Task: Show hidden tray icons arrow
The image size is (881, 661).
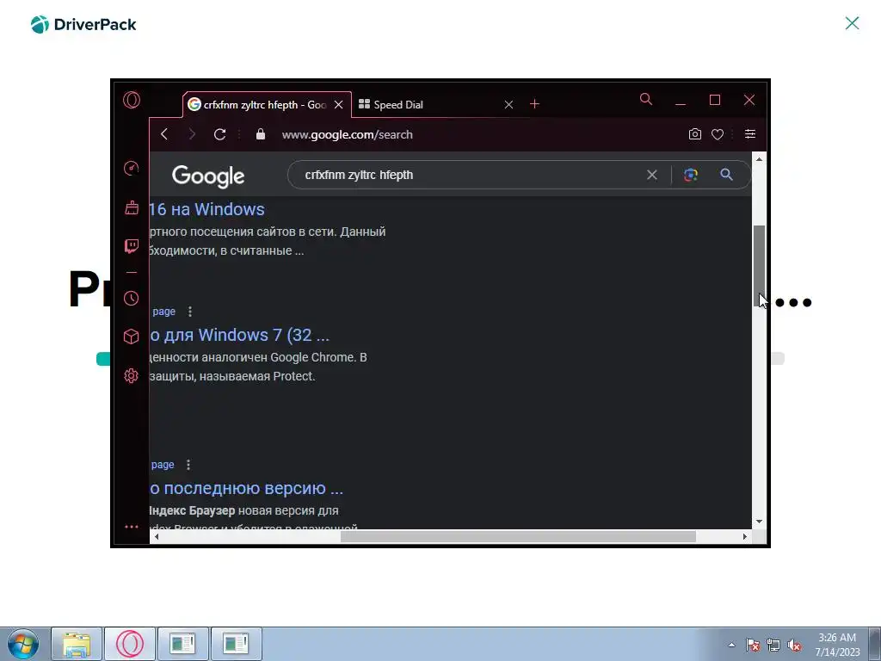Action: click(731, 645)
